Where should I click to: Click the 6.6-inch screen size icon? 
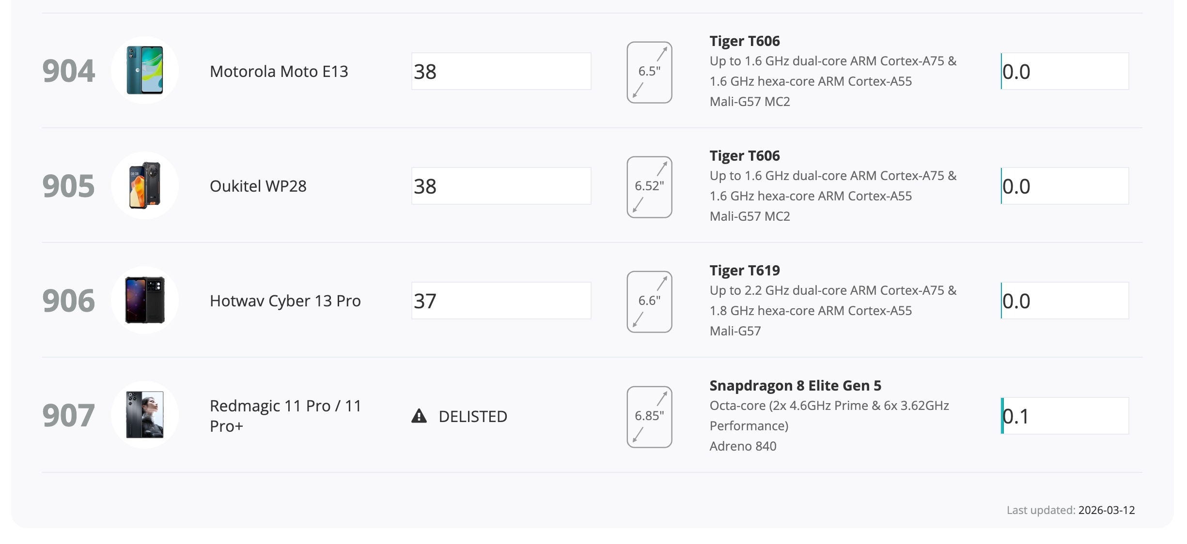click(x=649, y=302)
